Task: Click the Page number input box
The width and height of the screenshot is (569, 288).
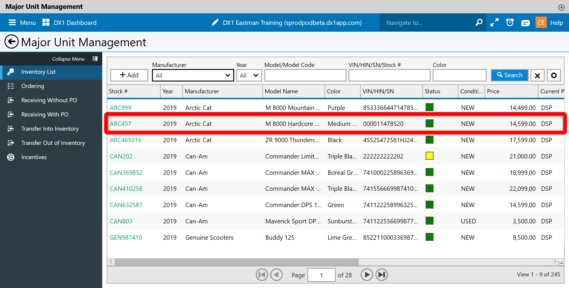Action: pos(321,275)
